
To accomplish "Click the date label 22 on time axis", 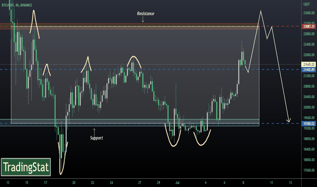I will pyautogui.click(x=93, y=183).
